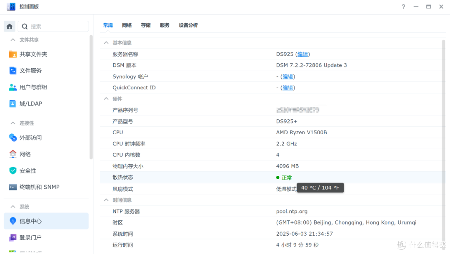The width and height of the screenshot is (450, 254).
Task: Click the fan mode value 低温模式
Action: 286,189
